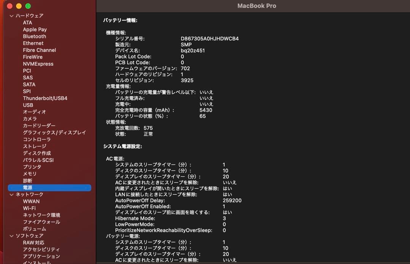Click device name bq20z451
The height and width of the screenshot is (264, 410).
click(193, 51)
